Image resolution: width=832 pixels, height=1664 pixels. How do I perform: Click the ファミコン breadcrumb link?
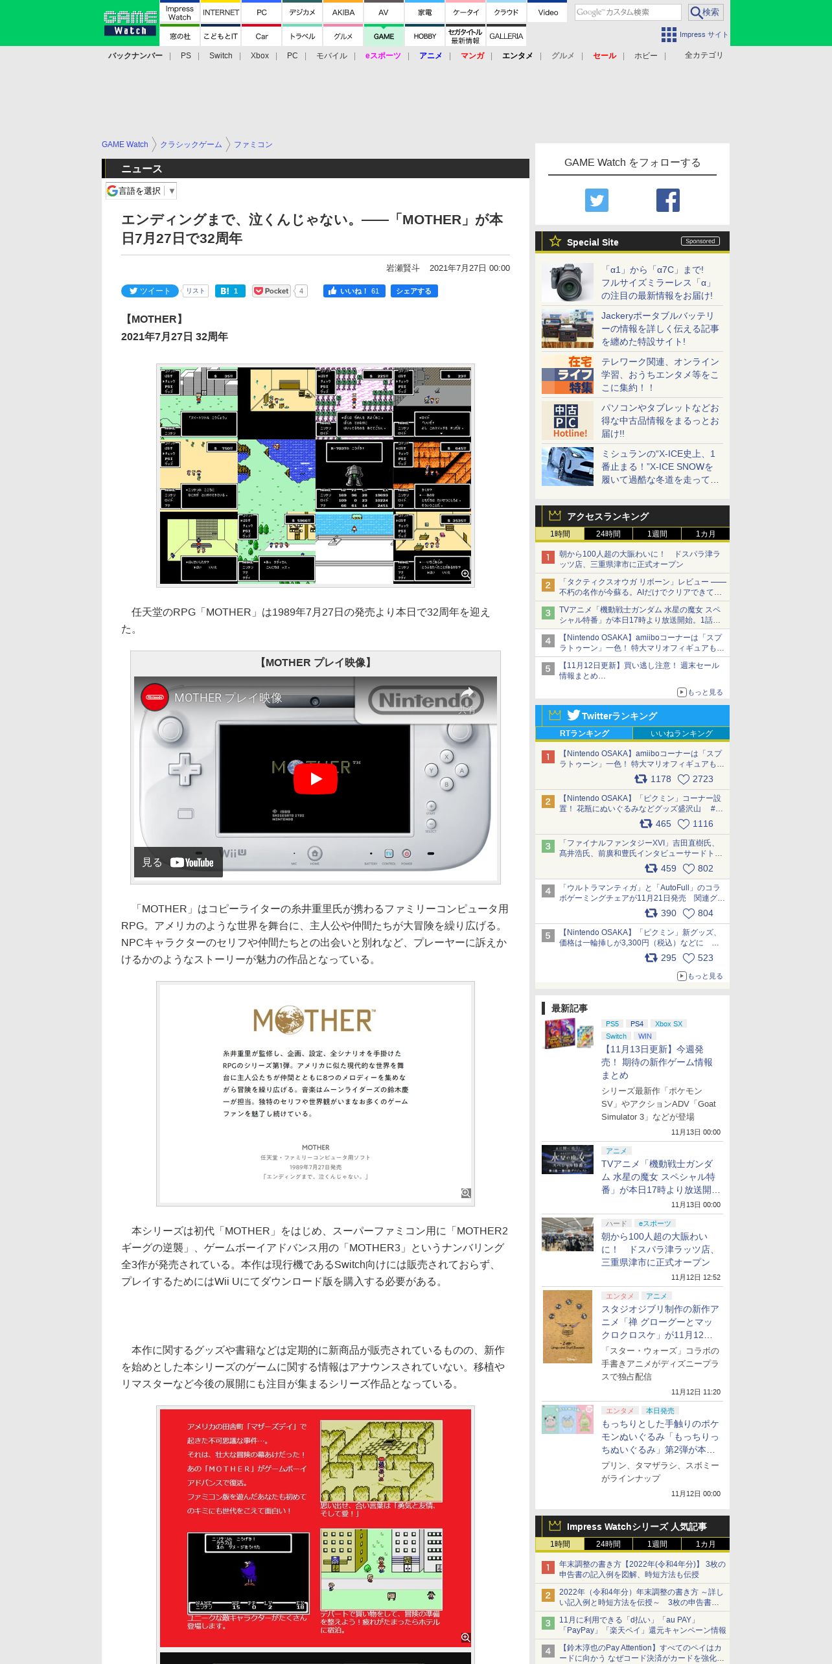click(253, 144)
